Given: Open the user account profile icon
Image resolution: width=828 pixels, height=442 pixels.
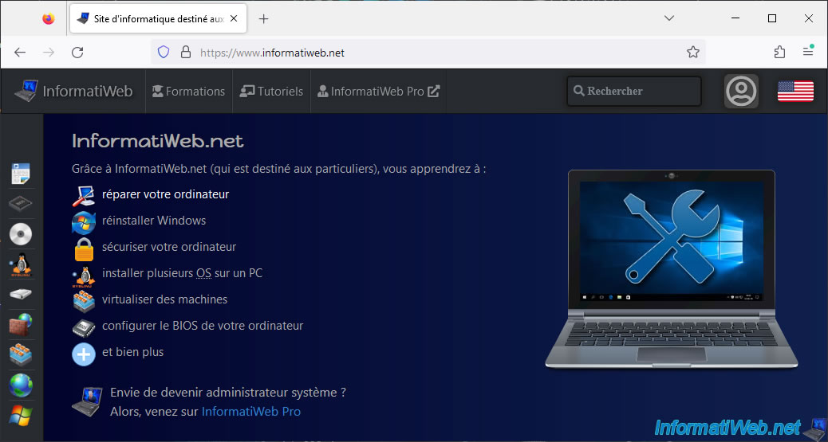Looking at the screenshot, I should [x=741, y=92].
